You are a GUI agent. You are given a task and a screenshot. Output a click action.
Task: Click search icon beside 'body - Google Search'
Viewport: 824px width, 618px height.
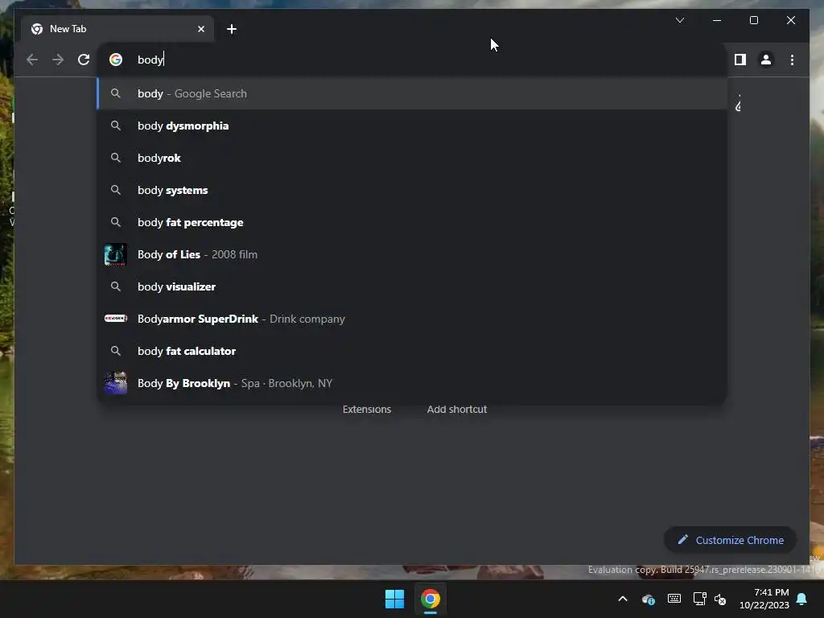coord(116,93)
